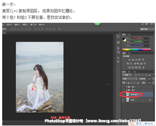Open the fill 填充 dropdown arrow

[154, 83]
